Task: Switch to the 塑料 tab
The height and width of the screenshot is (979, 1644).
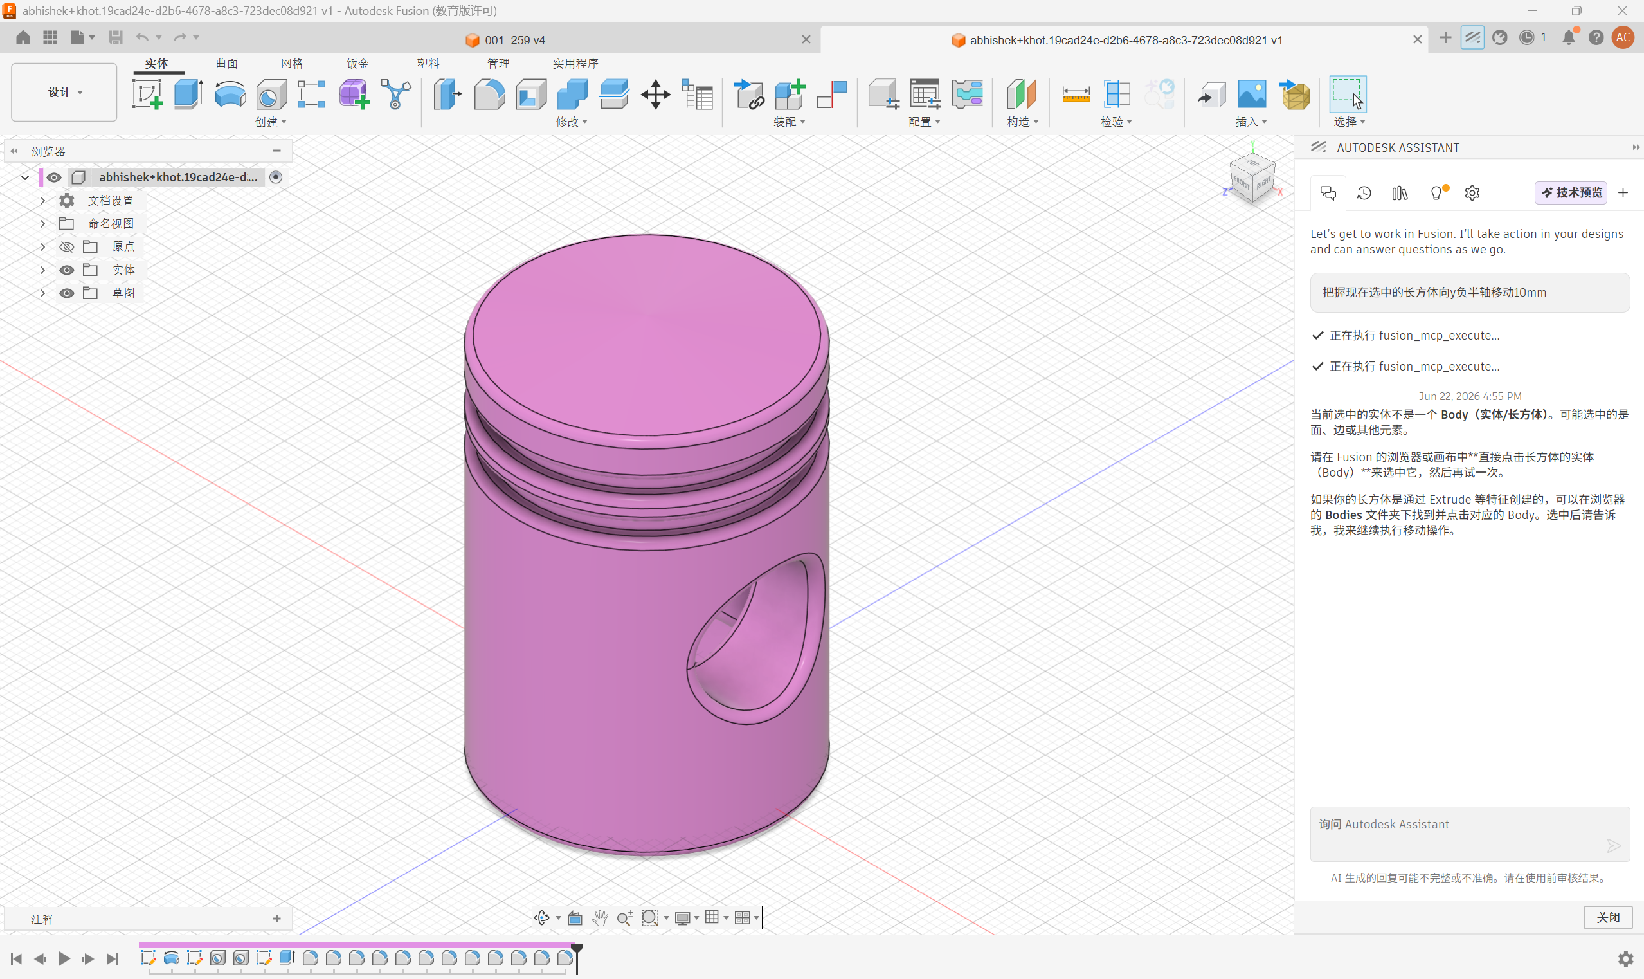Action: (x=428, y=63)
